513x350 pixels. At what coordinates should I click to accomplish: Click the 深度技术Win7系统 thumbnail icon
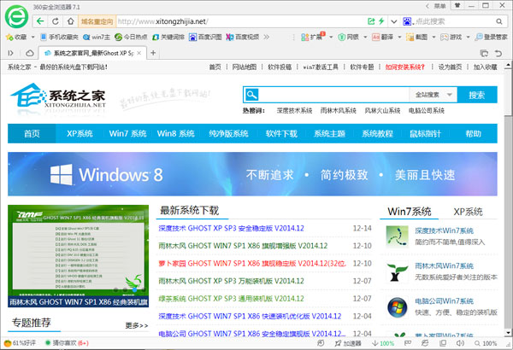[397, 236]
